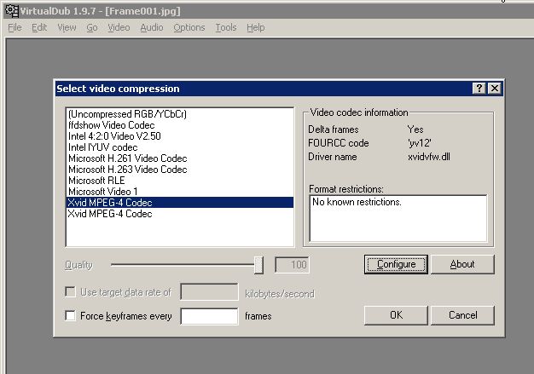Enable Force keyframes every checkbox
The height and width of the screenshot is (374, 534).
70,315
